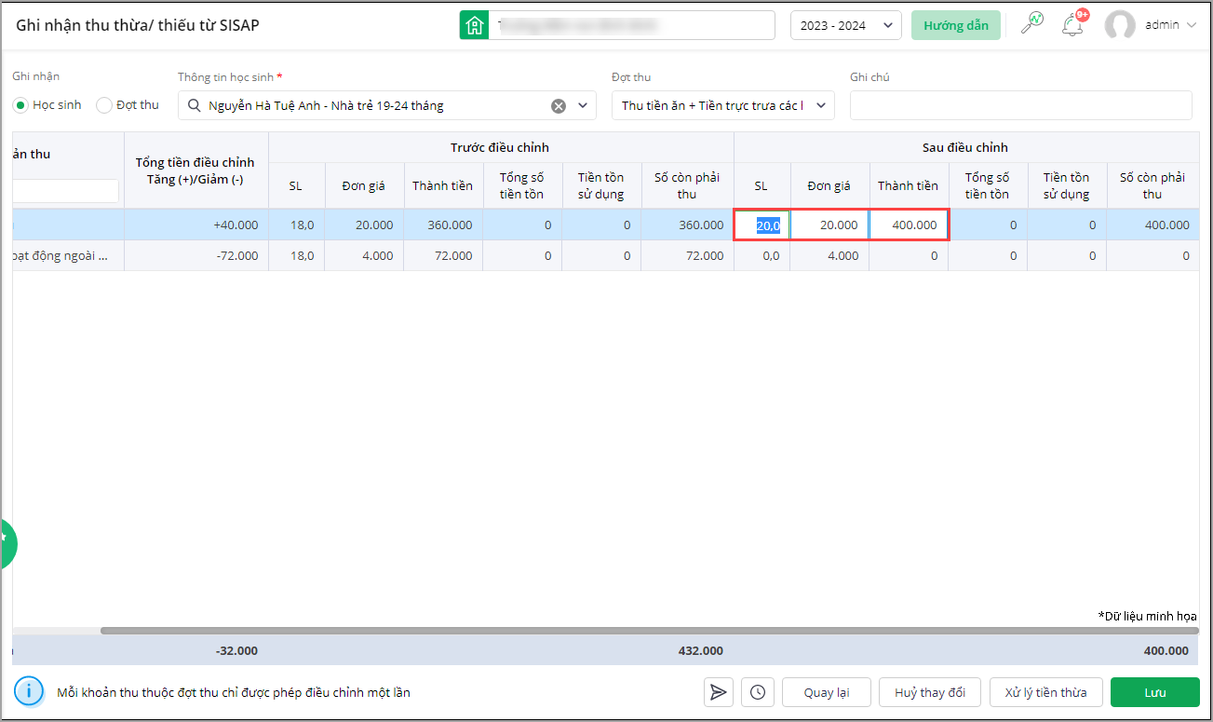Screen dimensions: 1213x722
Task: Open the analytics magnifier icon
Action: 1031,23
